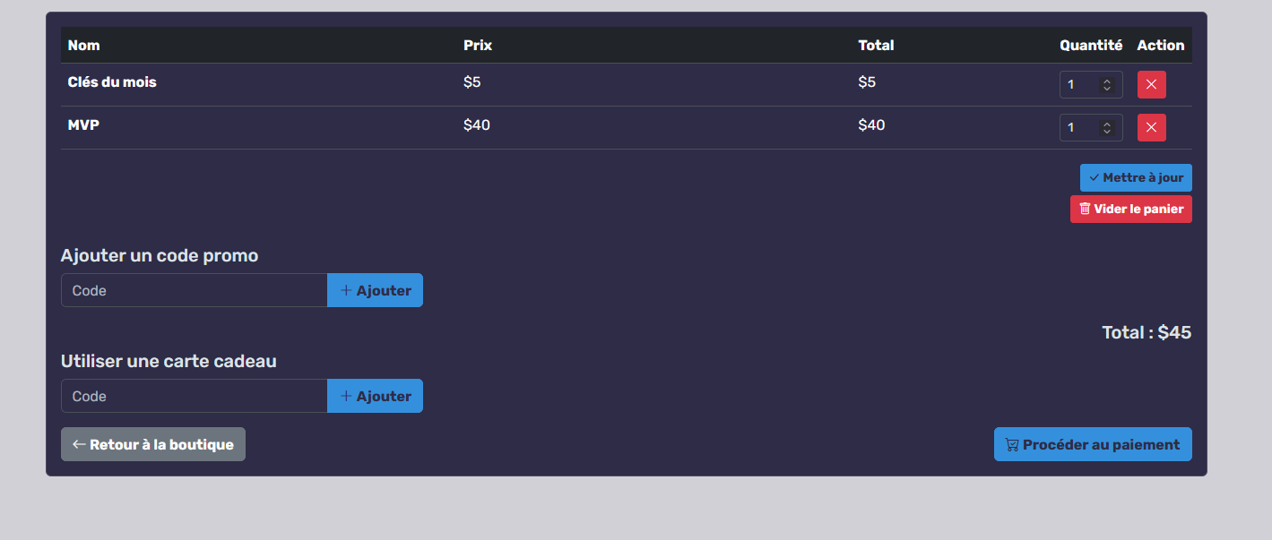Click quantity spinner arrows for MVP

point(1107,128)
